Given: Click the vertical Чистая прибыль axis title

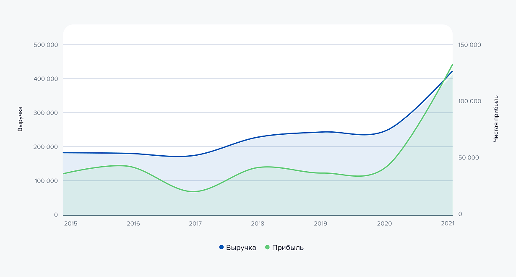Looking at the screenshot, I should (x=496, y=119).
